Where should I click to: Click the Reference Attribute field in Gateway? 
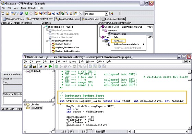click(12, 100)
